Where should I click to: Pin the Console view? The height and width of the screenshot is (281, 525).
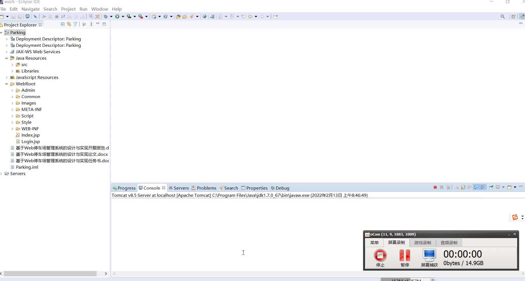pos(491,187)
